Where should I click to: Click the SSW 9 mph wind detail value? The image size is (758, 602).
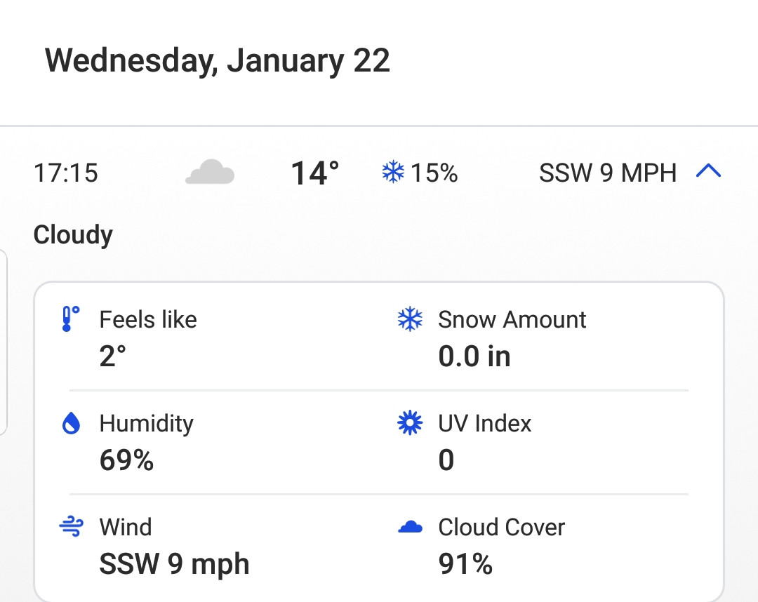coord(174,564)
